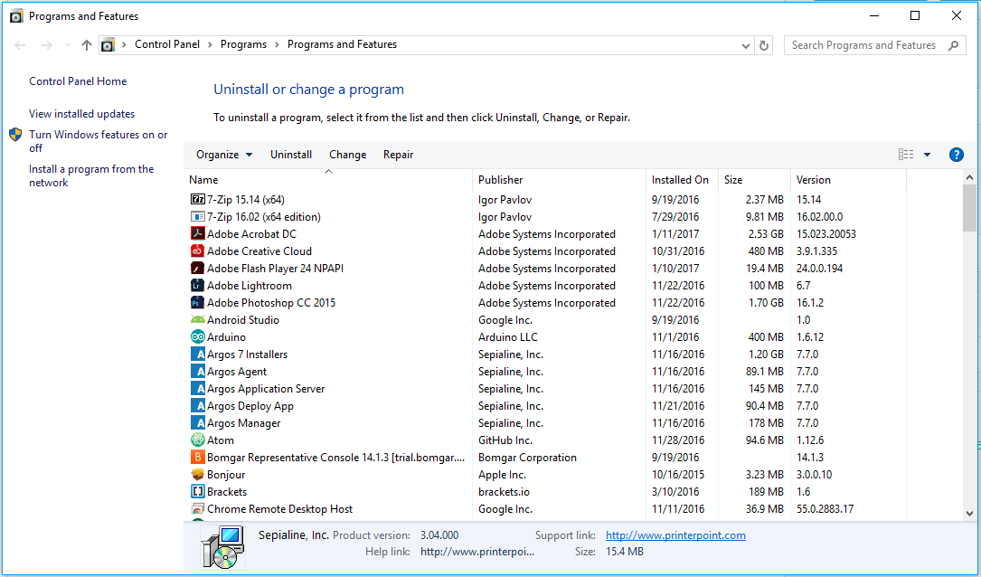Select the Bonjour row name text
981x577 pixels.
[226, 475]
